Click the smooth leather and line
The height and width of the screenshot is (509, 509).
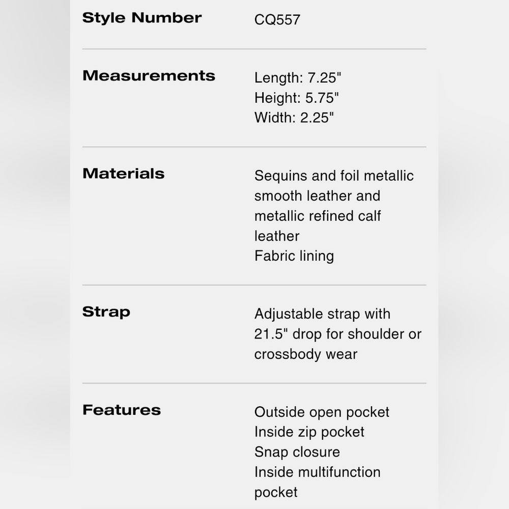tap(317, 196)
